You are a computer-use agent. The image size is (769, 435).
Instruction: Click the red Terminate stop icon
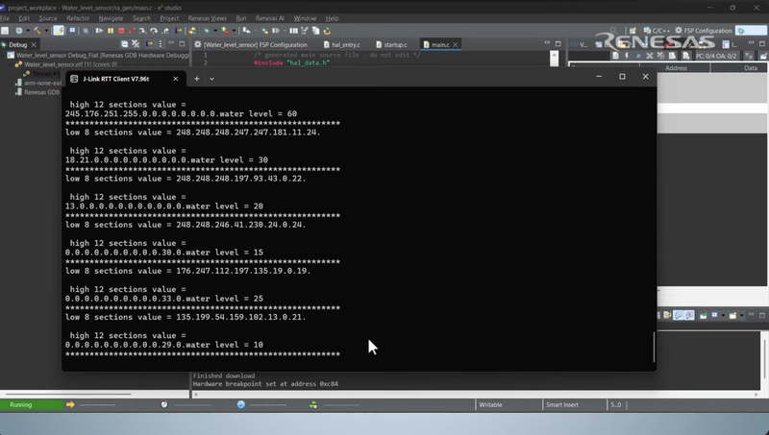[121, 31]
